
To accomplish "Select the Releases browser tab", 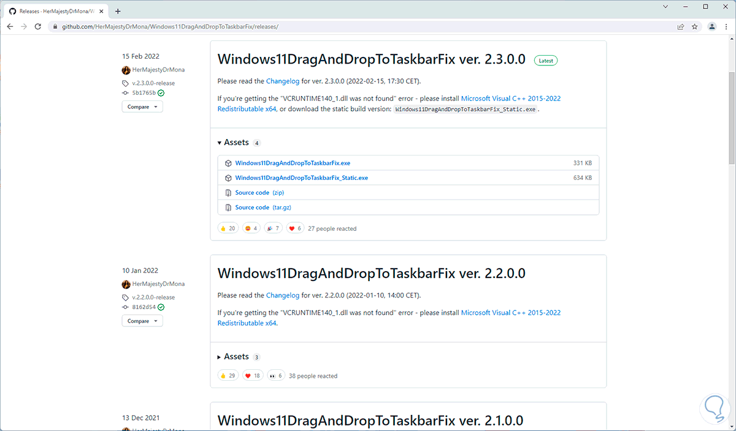I will click(x=56, y=10).
